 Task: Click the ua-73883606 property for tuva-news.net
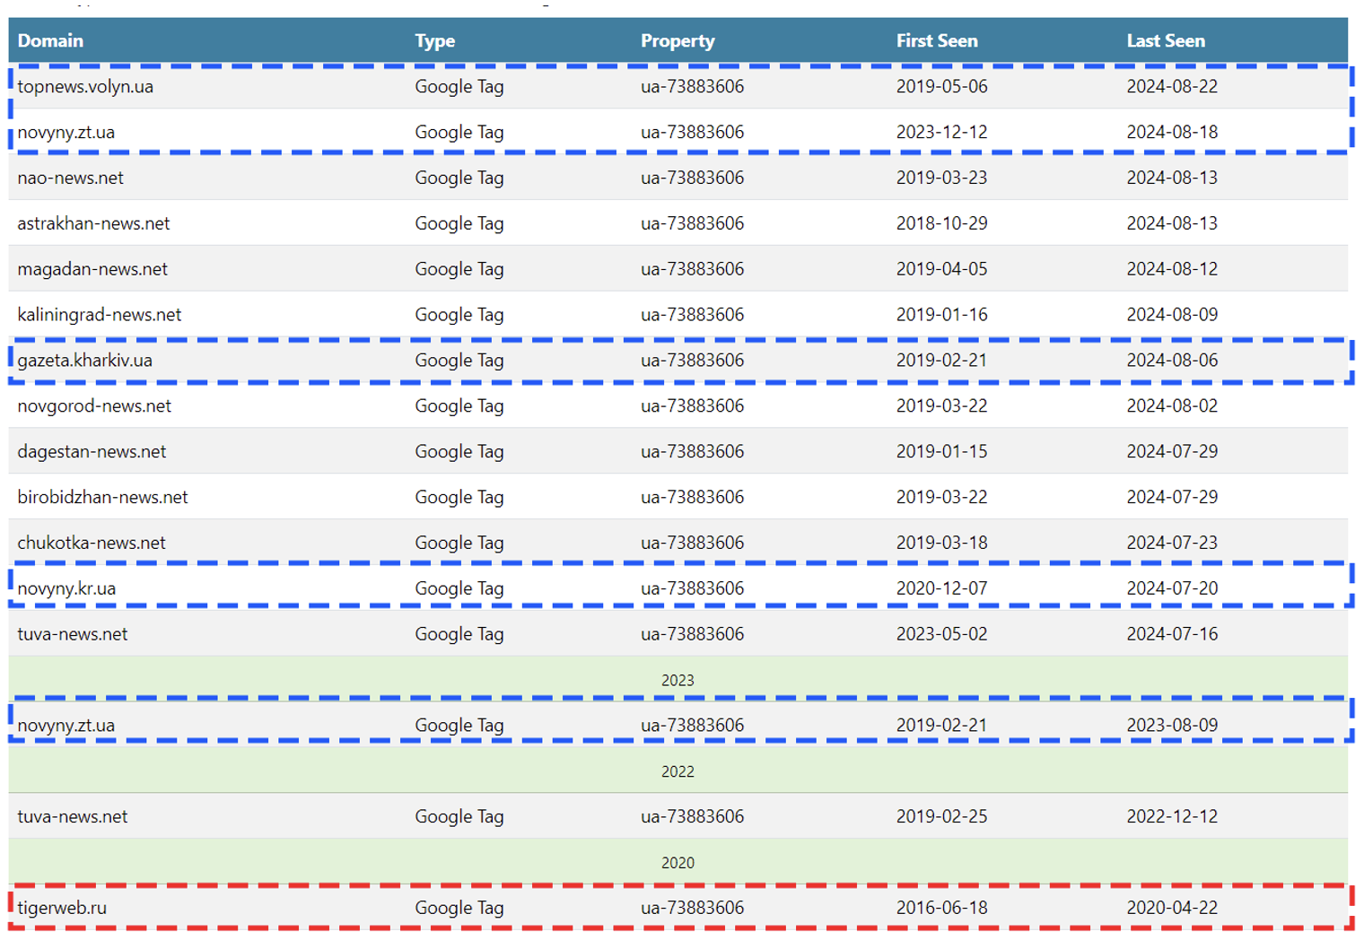(x=692, y=633)
